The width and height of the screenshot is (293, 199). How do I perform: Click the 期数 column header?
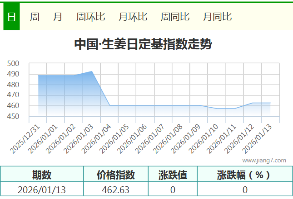42,175
